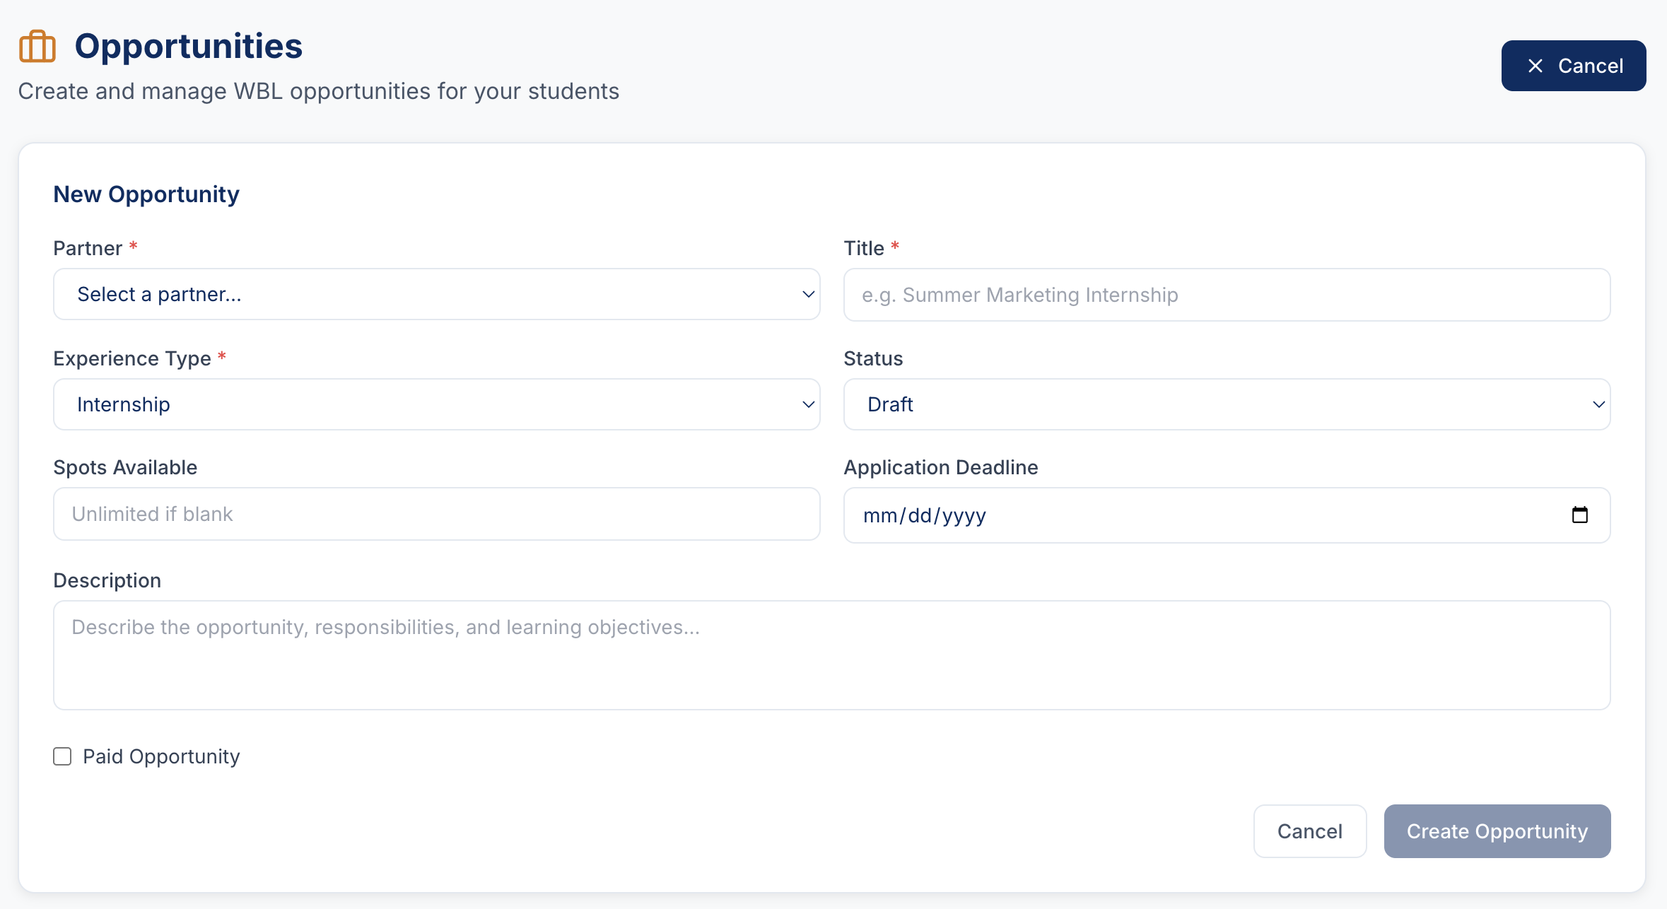Click the orange briefcase Opportunities icon
The image size is (1667, 909).
click(37, 45)
